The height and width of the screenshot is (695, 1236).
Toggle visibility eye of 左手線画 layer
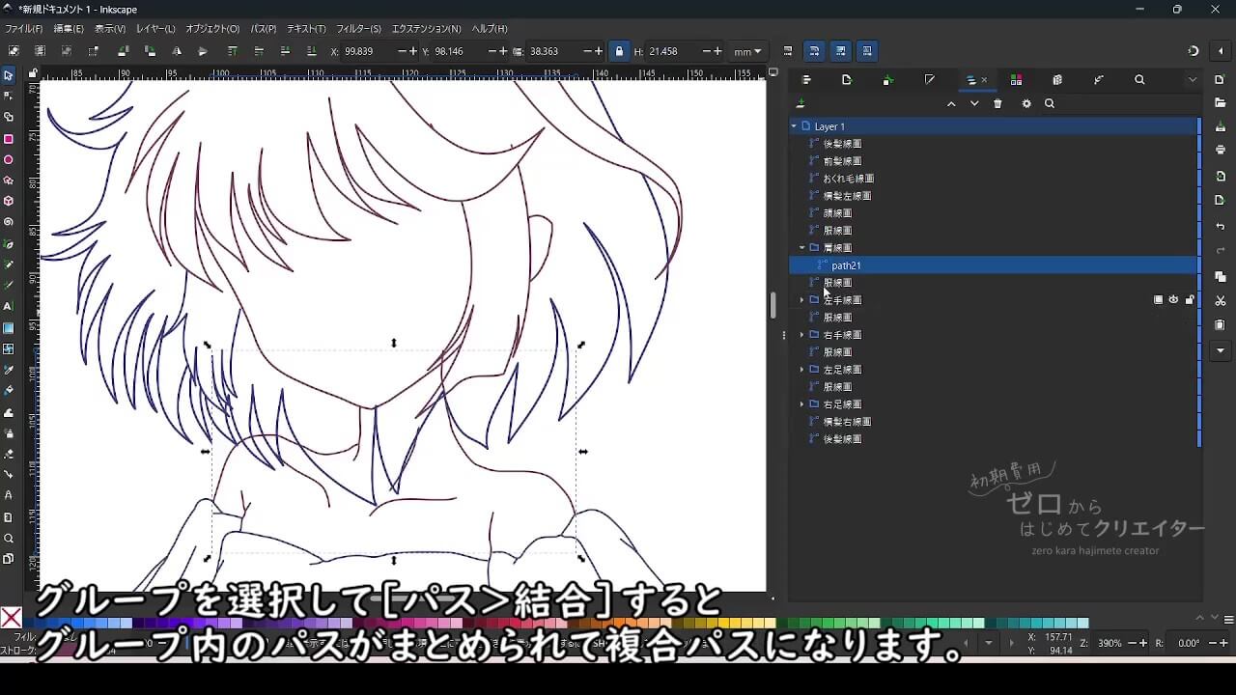pyautogui.click(x=1173, y=300)
